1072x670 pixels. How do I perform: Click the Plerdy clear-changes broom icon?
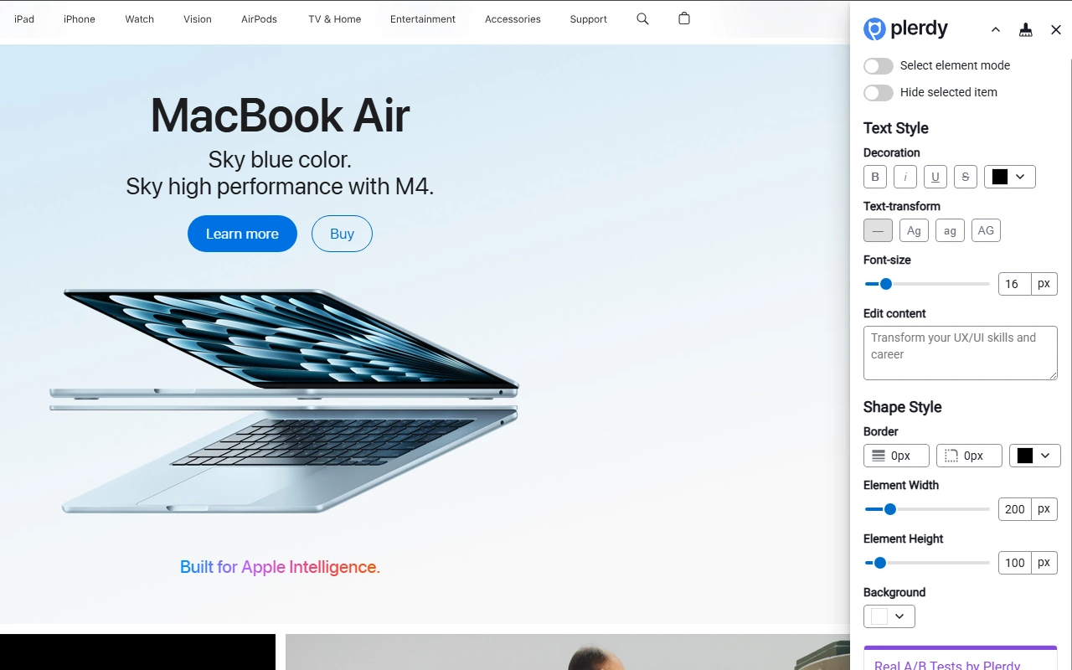click(x=1025, y=30)
